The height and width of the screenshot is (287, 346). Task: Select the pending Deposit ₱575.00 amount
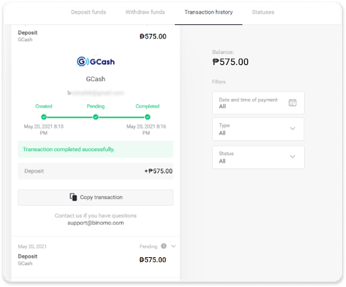point(153,260)
